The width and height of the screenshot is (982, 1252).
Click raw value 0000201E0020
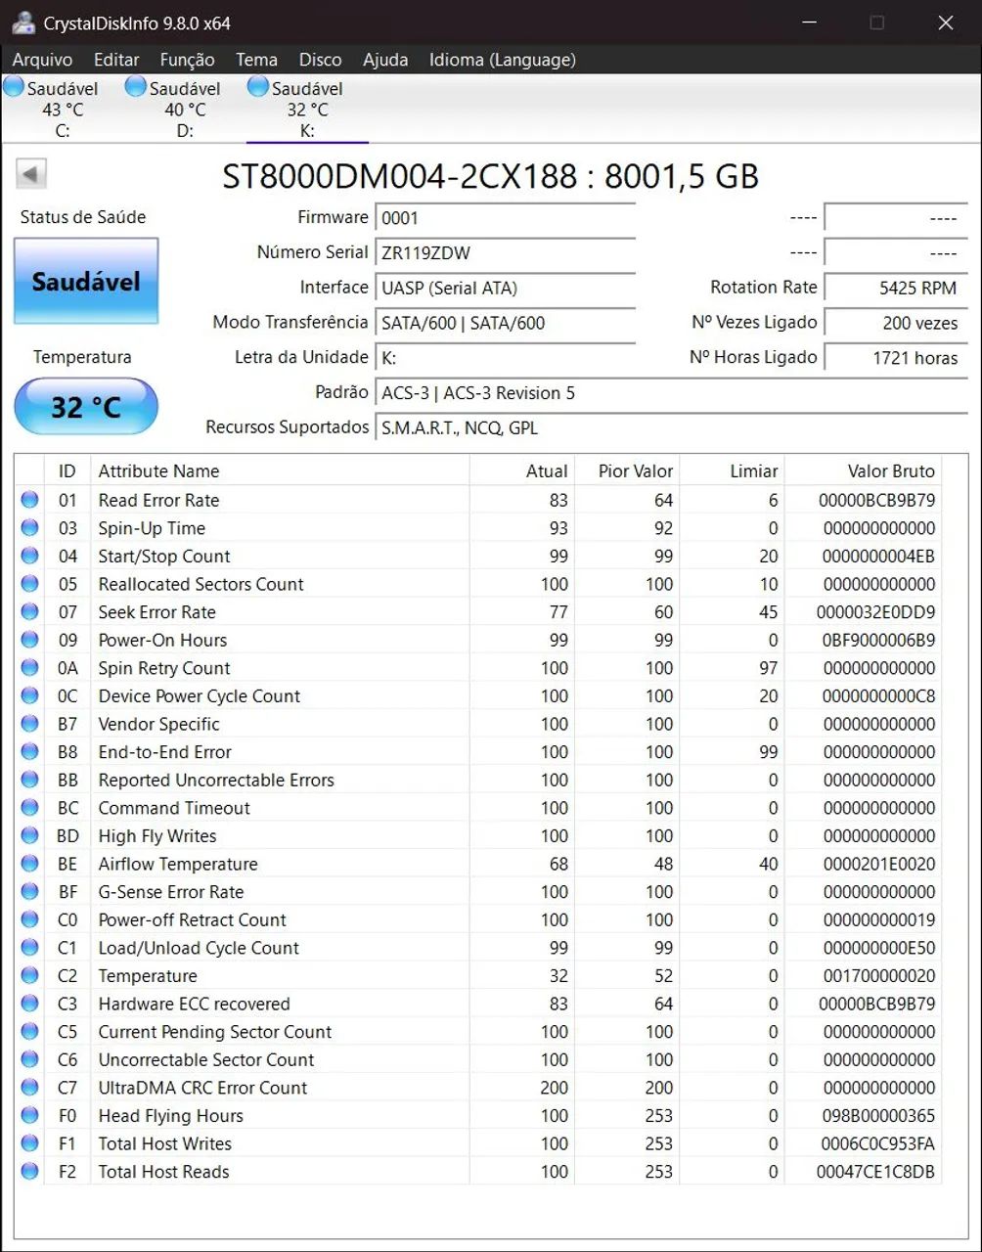click(878, 864)
